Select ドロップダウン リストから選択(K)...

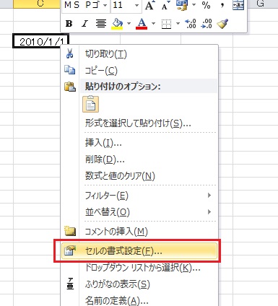(x=139, y=268)
